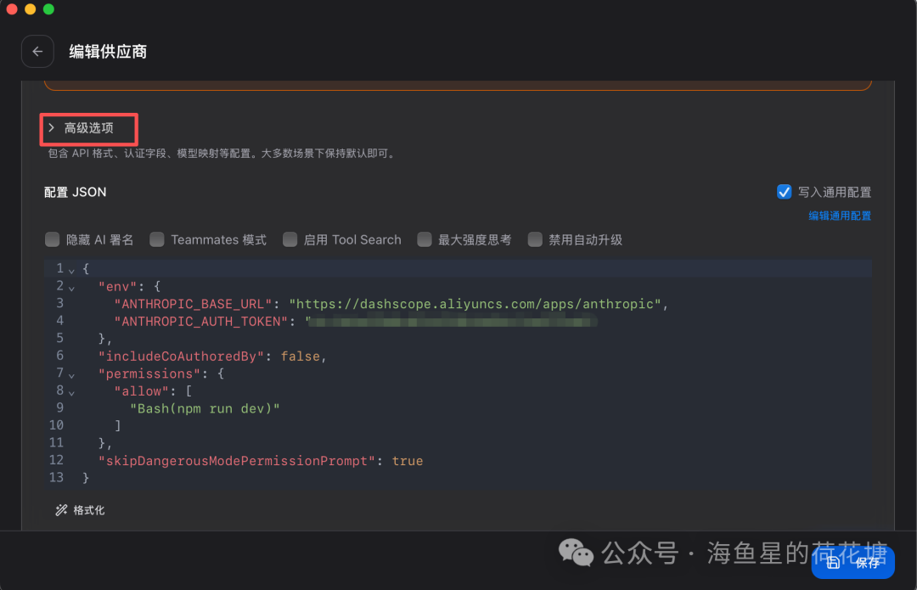Collapse the "allow" array fold arrow
This screenshot has width=917, height=590.
[x=71, y=392]
